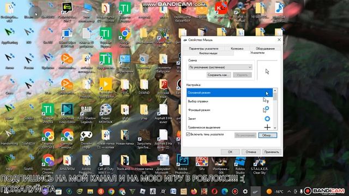This screenshot has height=196, width=349.
Task: Click the Применить apply button
Action: pos(272,152)
